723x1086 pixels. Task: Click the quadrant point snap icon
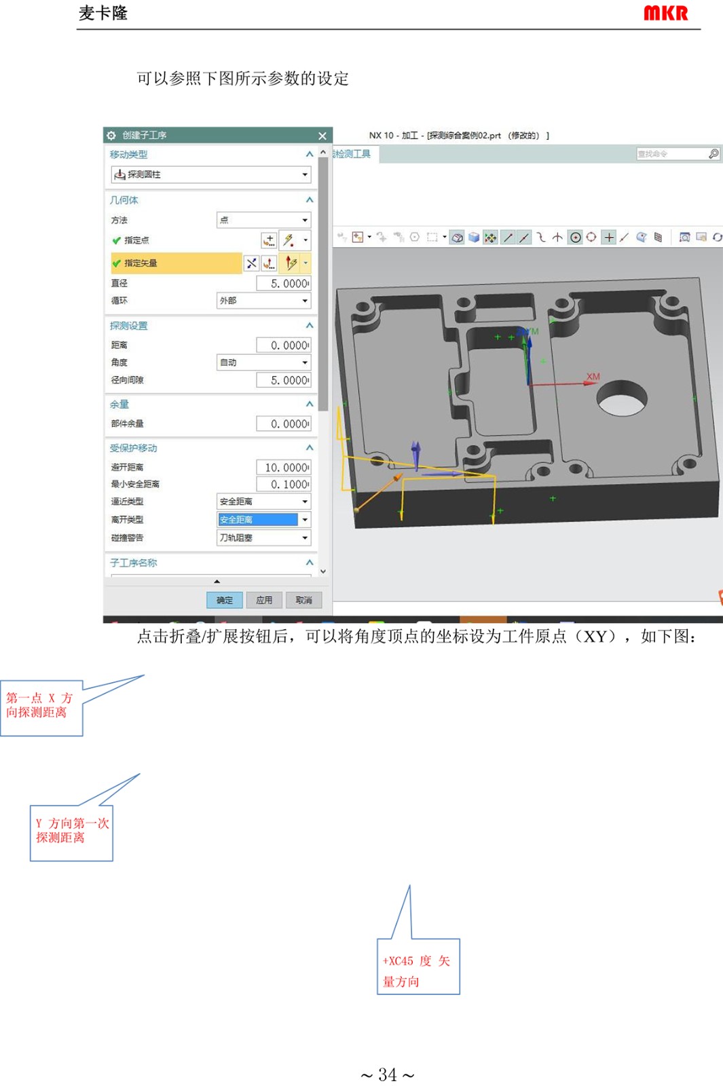coord(591,238)
